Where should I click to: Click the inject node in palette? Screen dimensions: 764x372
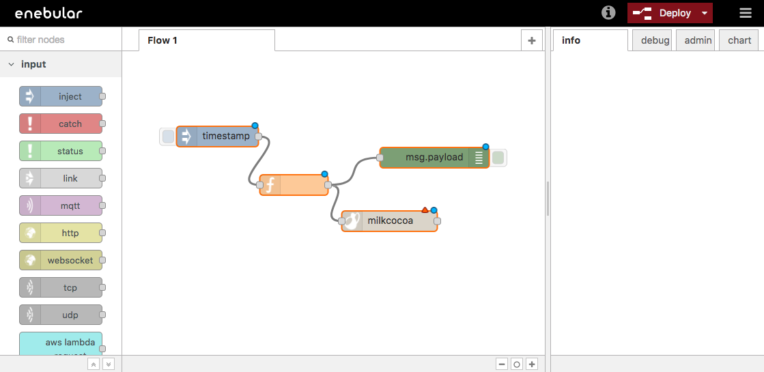tap(61, 96)
